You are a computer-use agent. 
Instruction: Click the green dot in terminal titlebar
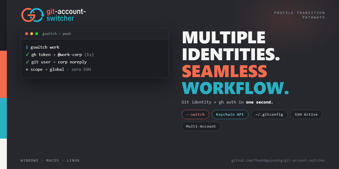[37, 34]
